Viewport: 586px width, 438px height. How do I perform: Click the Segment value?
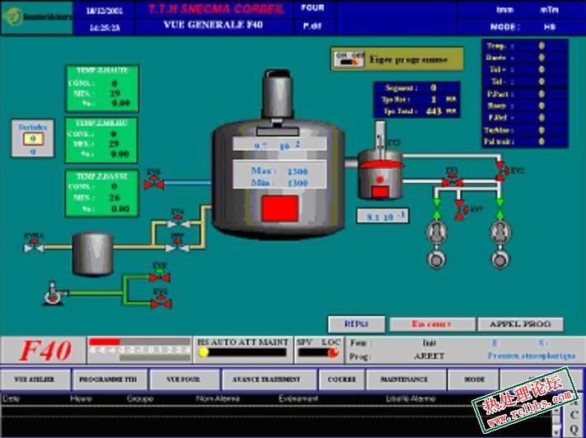(434, 88)
